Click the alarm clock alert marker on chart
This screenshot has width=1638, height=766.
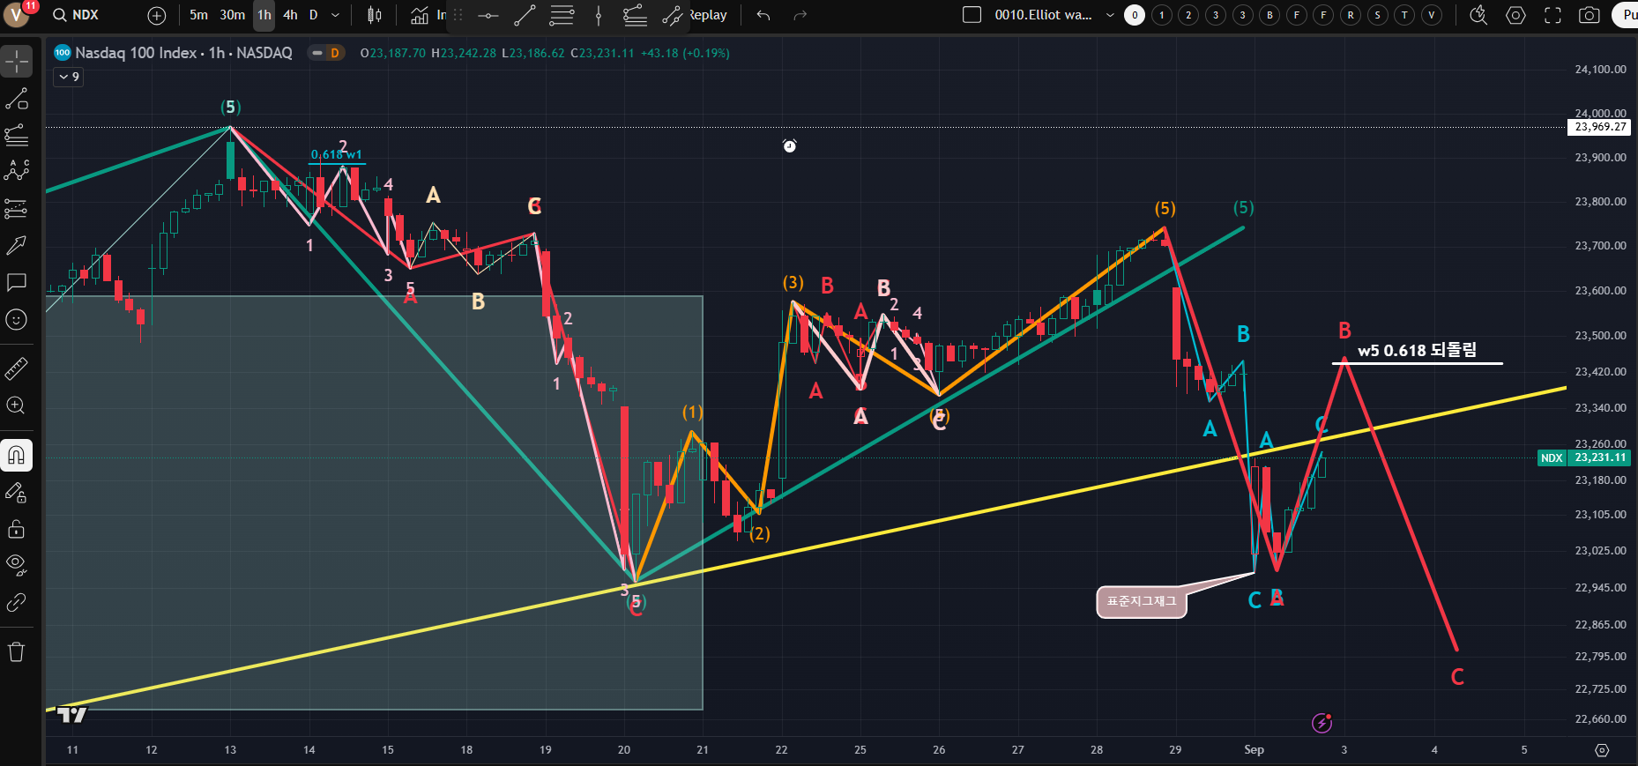790,146
